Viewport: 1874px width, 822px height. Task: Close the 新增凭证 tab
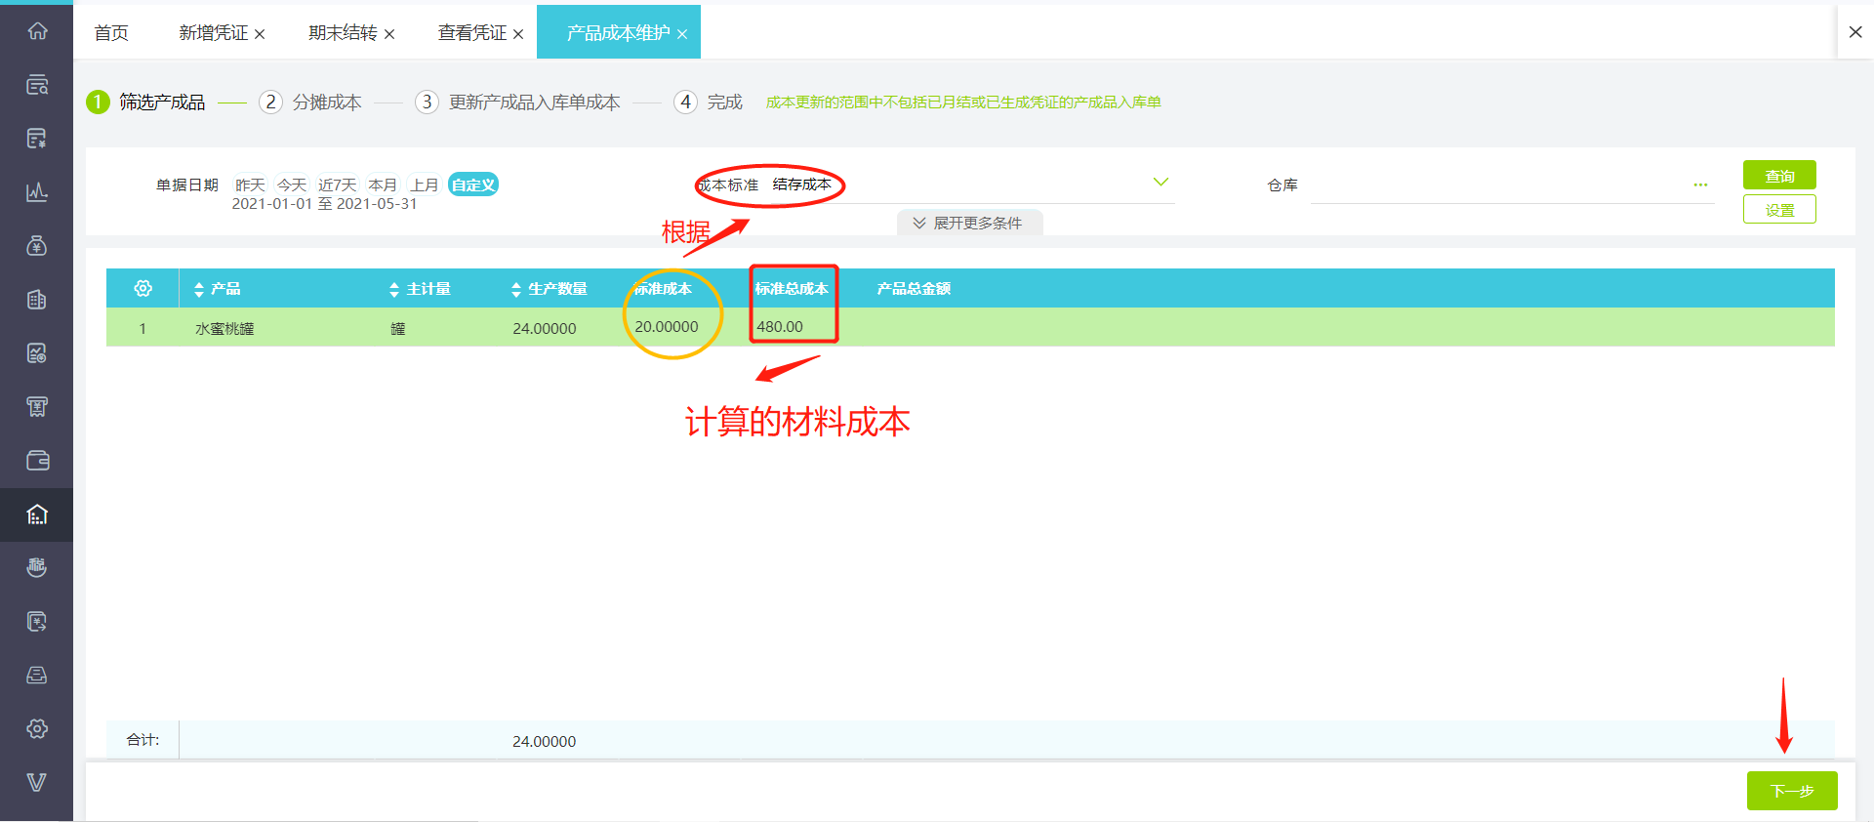point(260,34)
